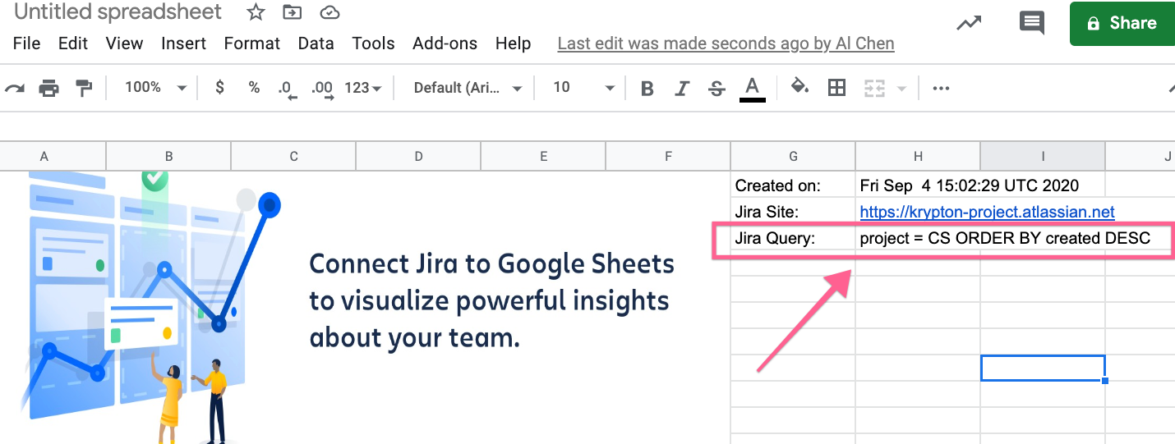Open the krypton-project.atlassian.net link
This screenshot has height=444, width=1175.
coord(987,212)
